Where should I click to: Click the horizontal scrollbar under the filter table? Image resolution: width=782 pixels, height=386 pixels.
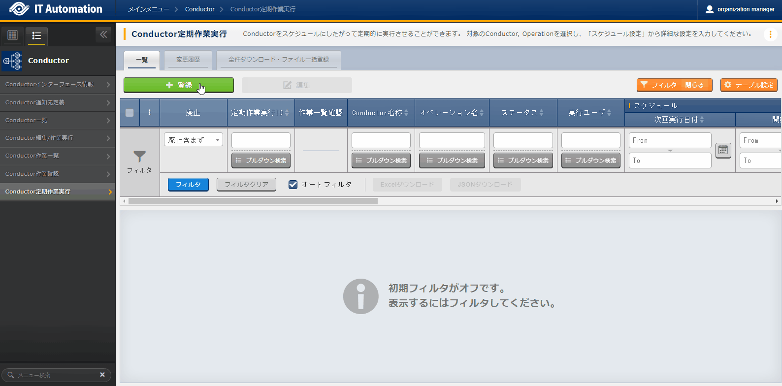click(x=253, y=201)
